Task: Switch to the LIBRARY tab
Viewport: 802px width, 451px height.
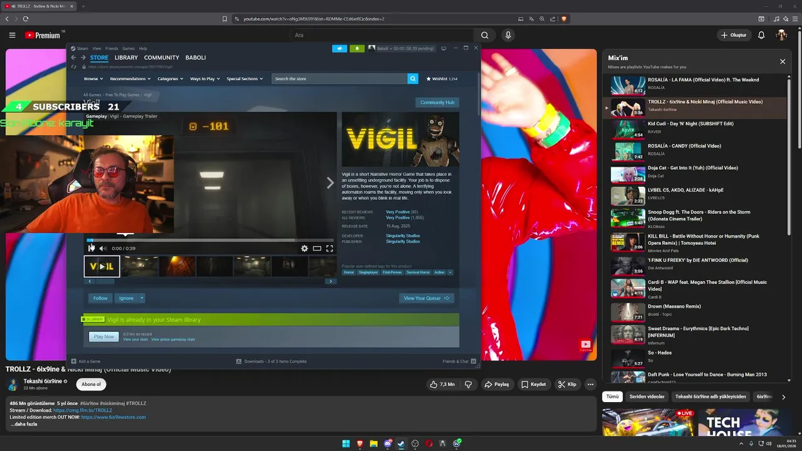Action: [126, 58]
